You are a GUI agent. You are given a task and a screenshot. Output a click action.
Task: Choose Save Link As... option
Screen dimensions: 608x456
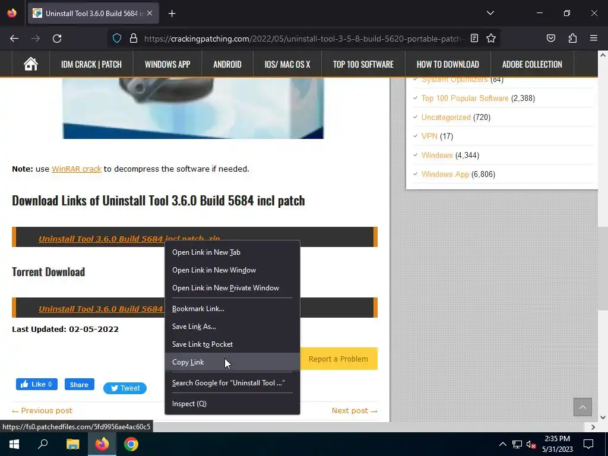[x=232, y=327]
